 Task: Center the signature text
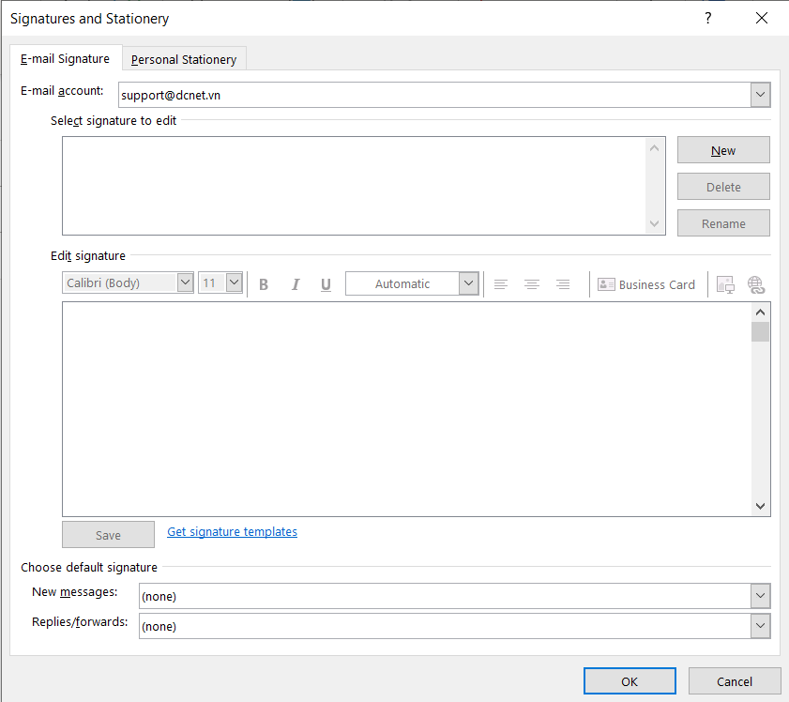point(532,284)
